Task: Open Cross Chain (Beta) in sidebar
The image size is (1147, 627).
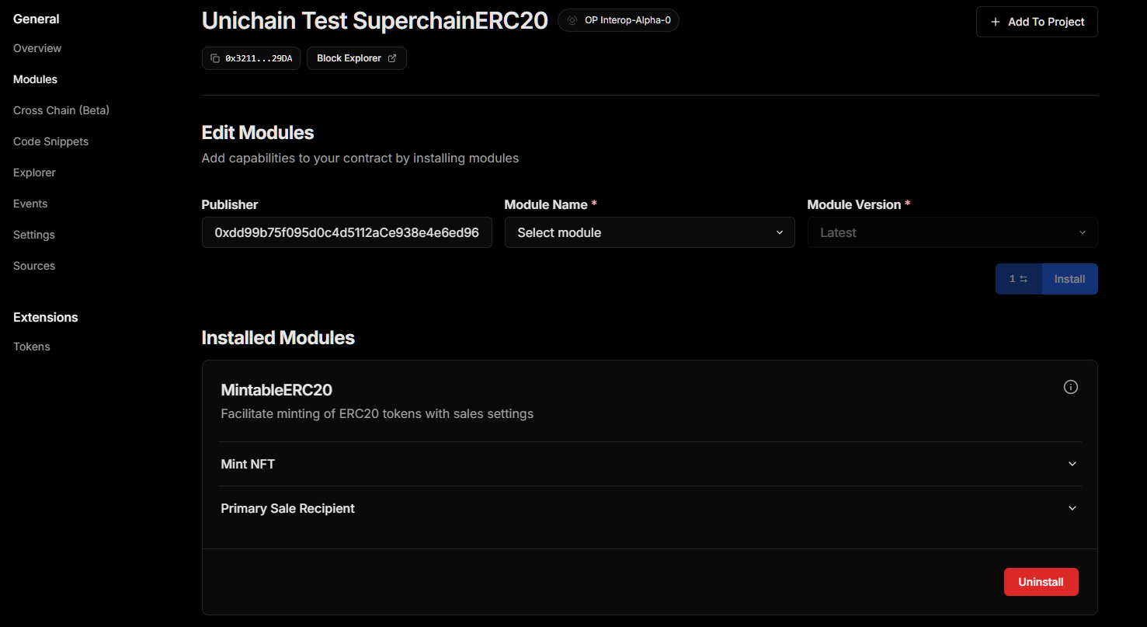Action: [61, 110]
